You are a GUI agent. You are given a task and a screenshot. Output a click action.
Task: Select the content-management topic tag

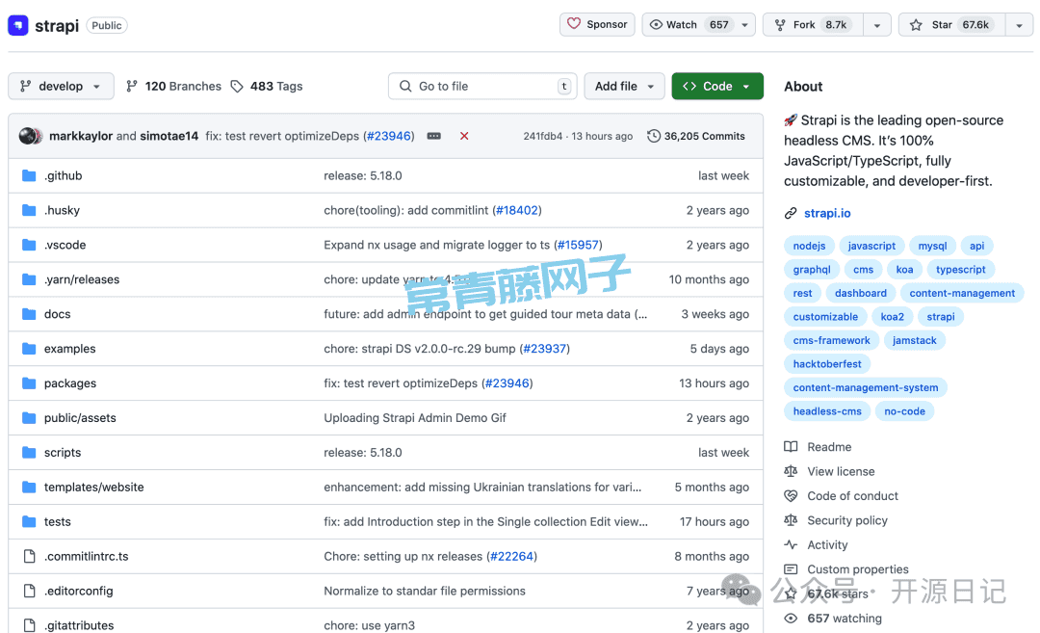(x=962, y=293)
